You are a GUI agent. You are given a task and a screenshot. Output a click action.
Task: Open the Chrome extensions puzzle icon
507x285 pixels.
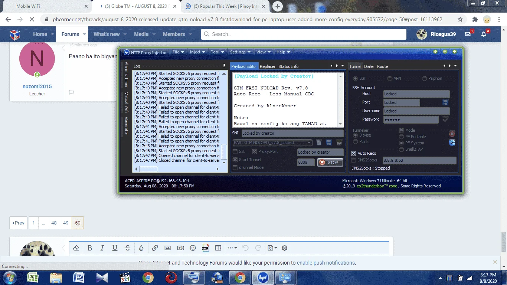pyautogui.click(x=475, y=19)
